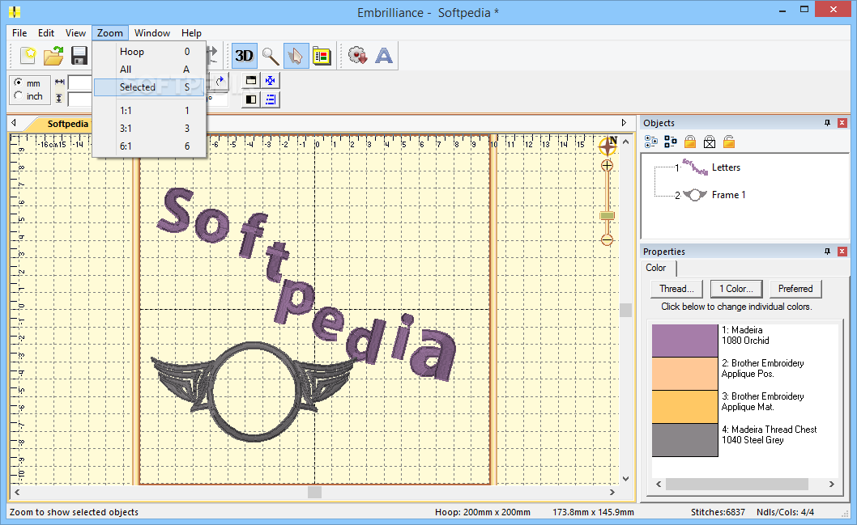Toggle 3D stitch view
Image resolution: width=857 pixels, height=525 pixels.
coord(245,56)
